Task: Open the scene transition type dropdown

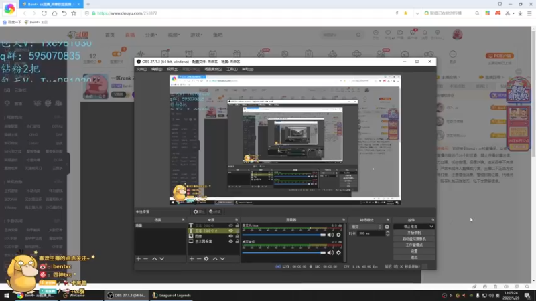Action: pyautogui.click(x=366, y=227)
